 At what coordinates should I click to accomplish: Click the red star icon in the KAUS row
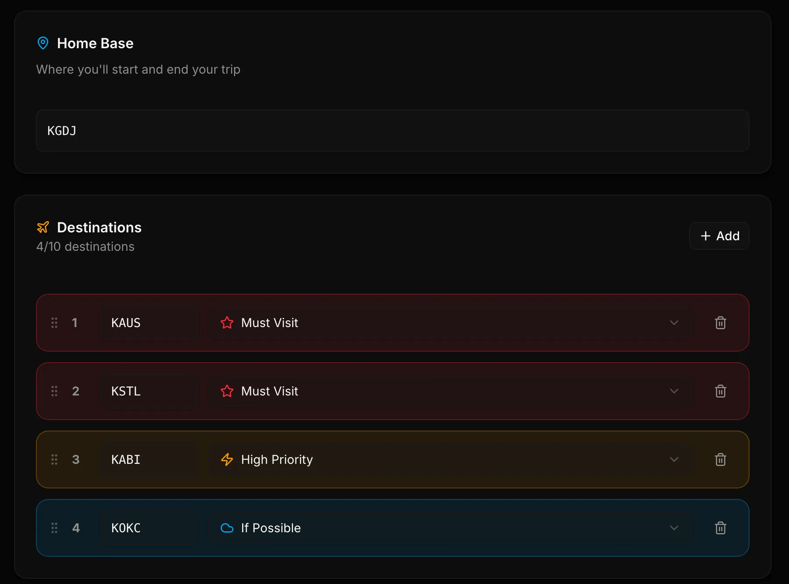pos(227,323)
